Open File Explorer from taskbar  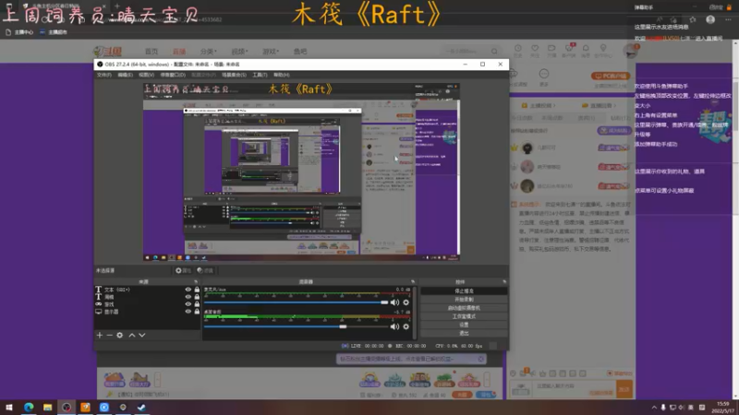(x=48, y=408)
